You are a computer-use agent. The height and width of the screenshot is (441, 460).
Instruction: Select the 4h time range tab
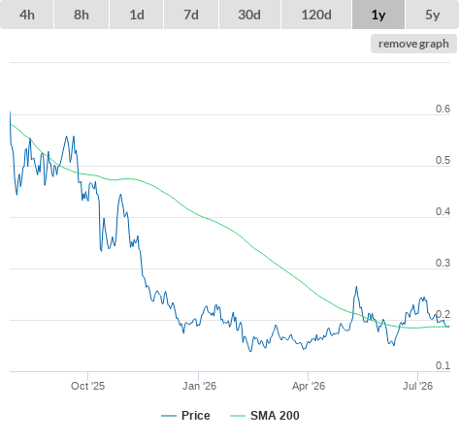click(27, 15)
